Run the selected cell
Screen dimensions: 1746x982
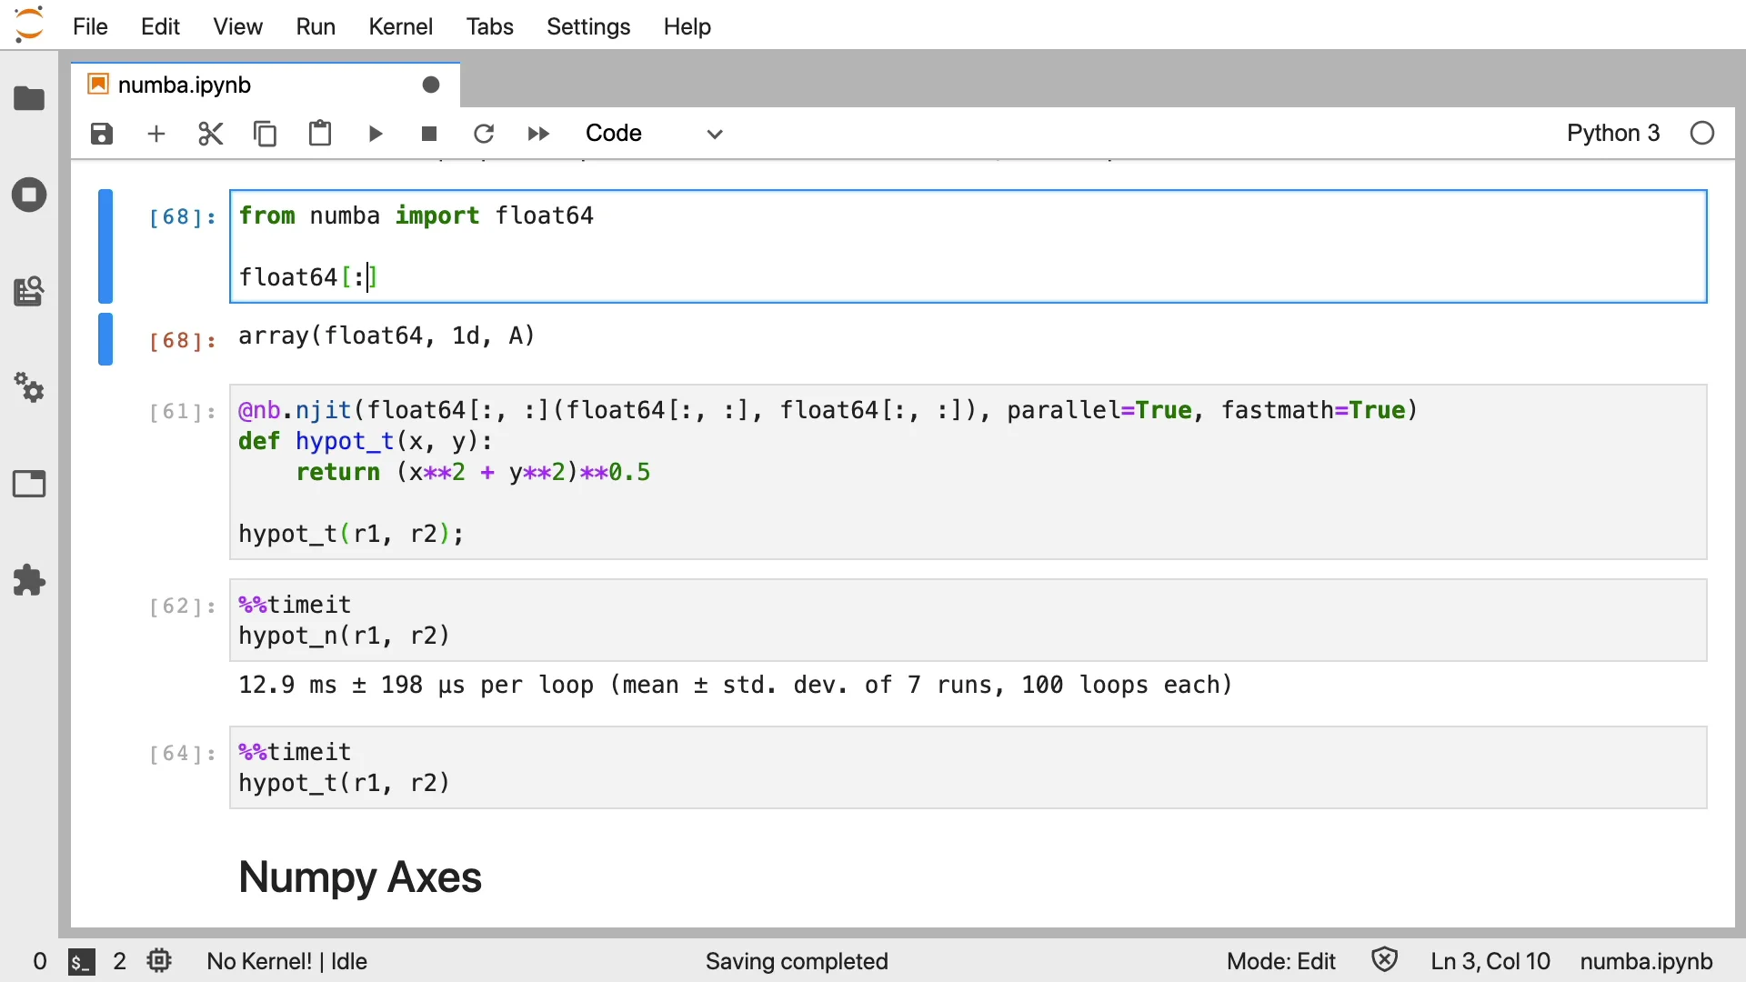pyautogui.click(x=375, y=134)
